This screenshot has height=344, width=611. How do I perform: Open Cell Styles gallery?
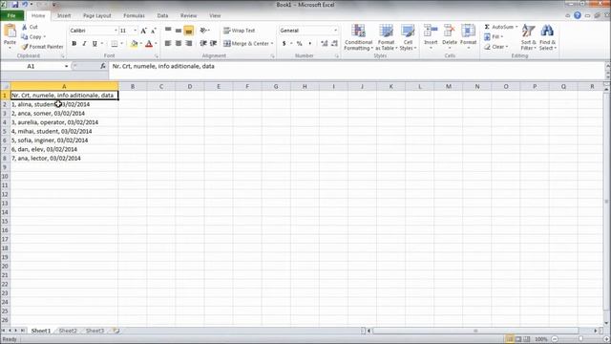click(x=408, y=37)
